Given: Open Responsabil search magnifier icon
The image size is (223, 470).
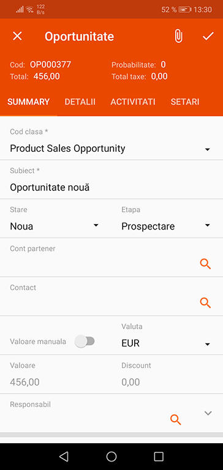Looking at the screenshot, I should [176, 419].
